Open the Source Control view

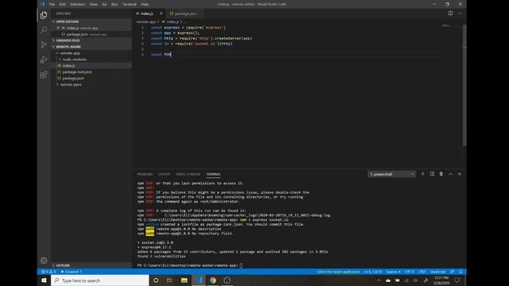click(44, 44)
